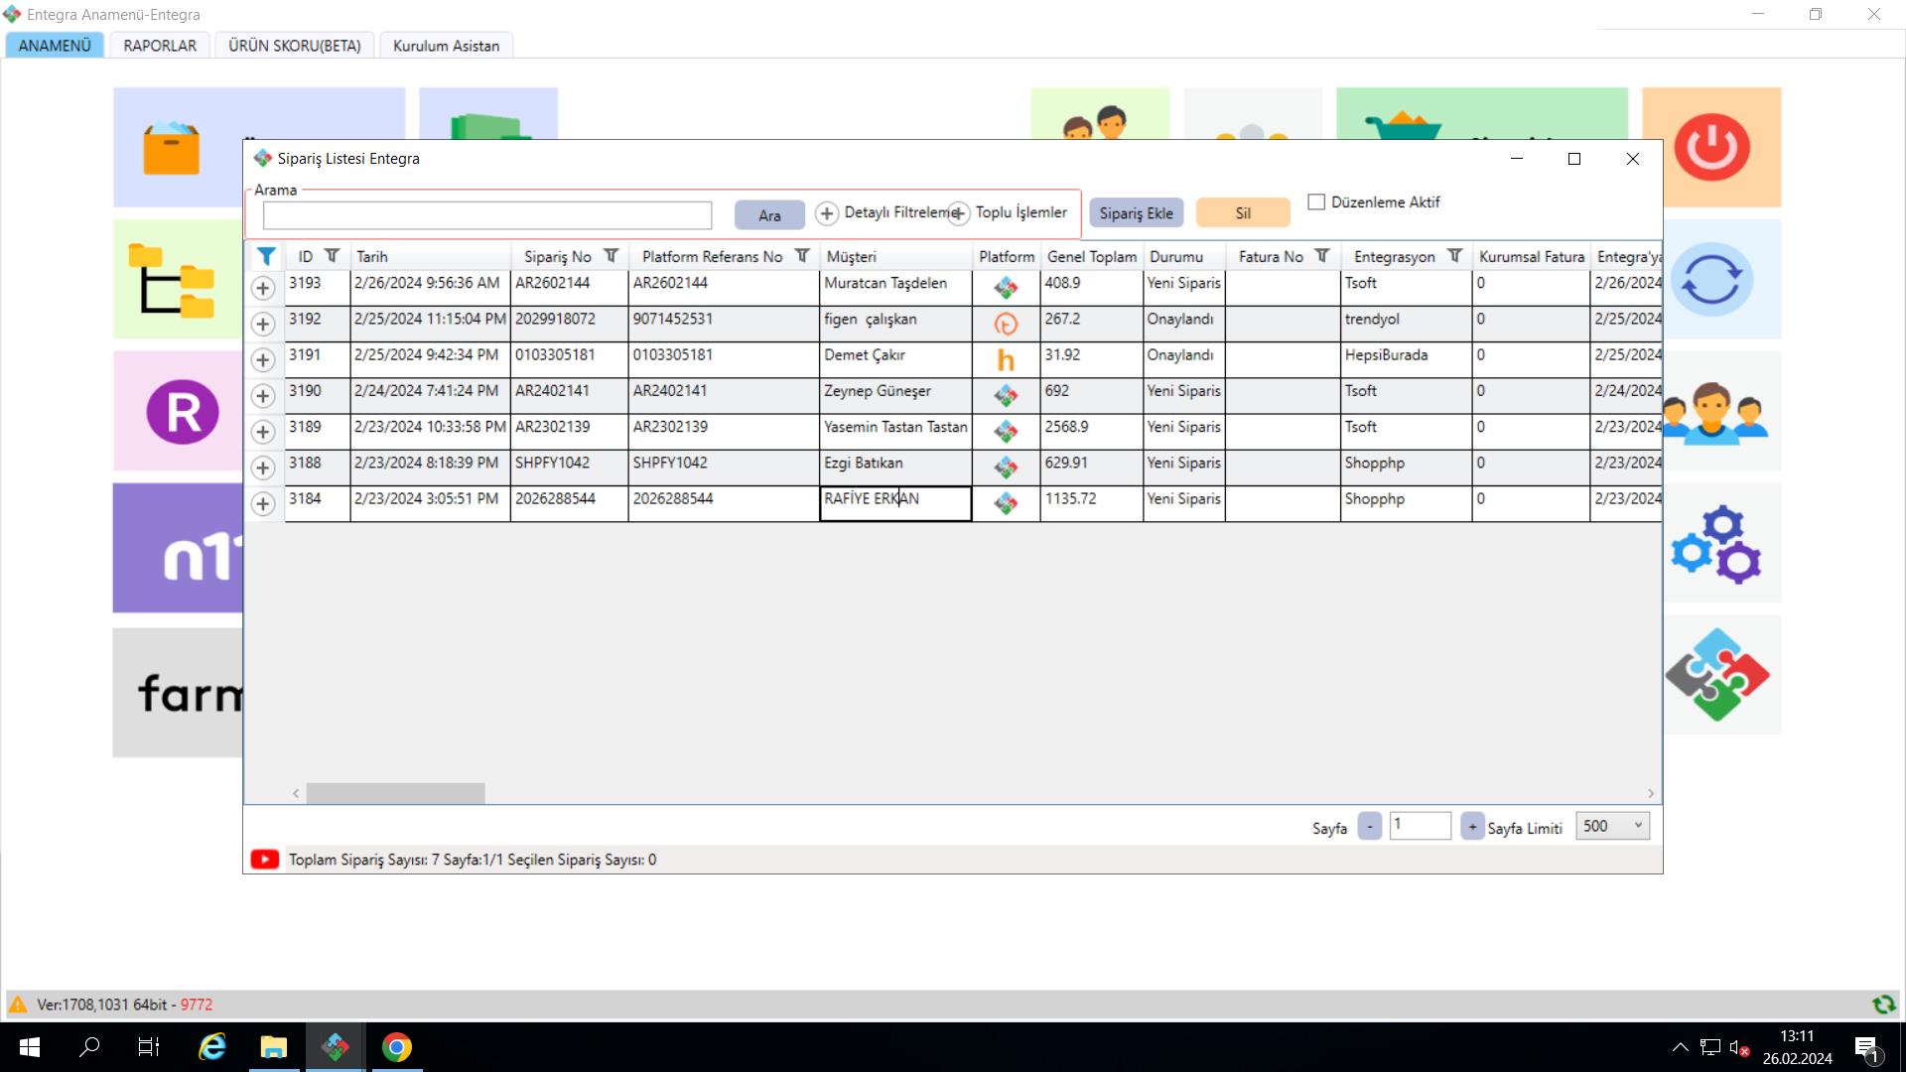1906x1072 pixels.
Task: Open the Kurulum Asistan tab
Action: pos(446,46)
